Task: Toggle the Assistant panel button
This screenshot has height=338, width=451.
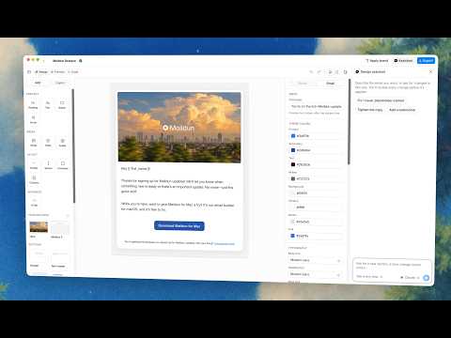Action: tap(403, 60)
